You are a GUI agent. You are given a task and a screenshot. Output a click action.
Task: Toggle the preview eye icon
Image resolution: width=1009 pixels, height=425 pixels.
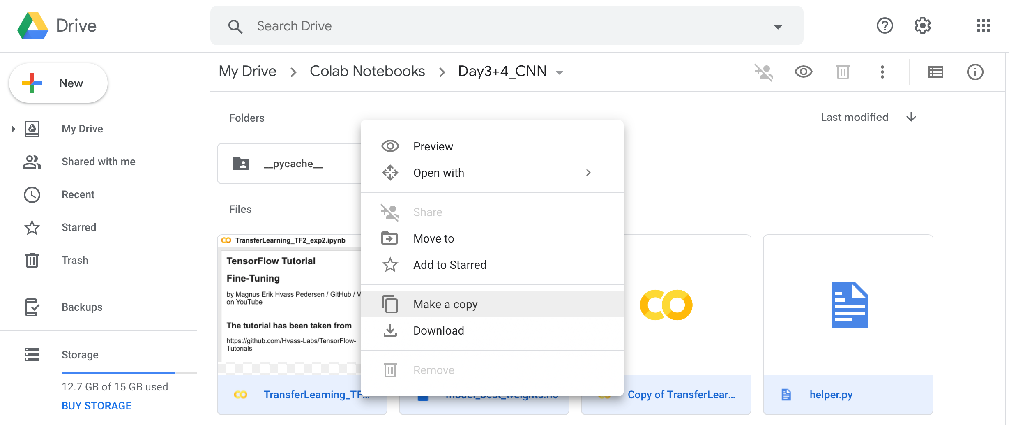(803, 72)
